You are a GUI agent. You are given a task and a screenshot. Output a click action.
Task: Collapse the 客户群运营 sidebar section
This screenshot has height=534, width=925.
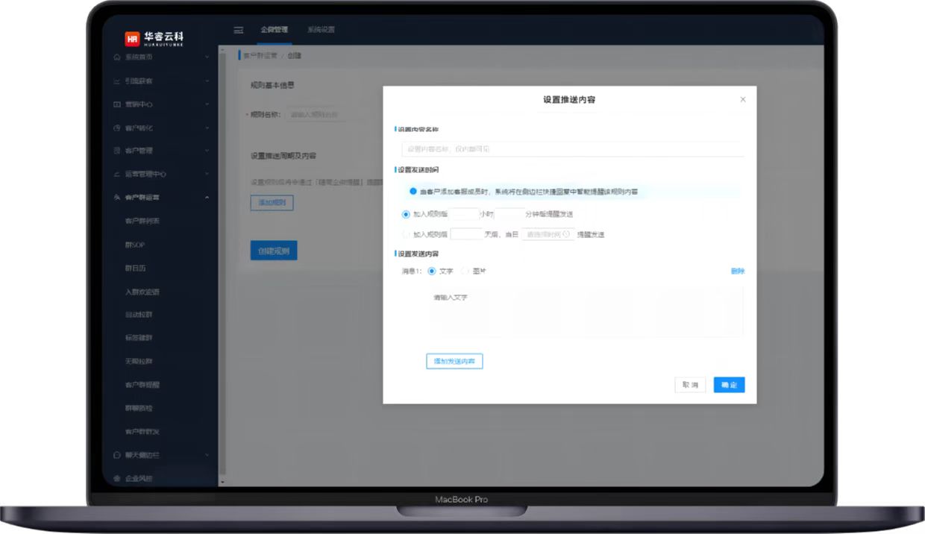click(x=207, y=198)
